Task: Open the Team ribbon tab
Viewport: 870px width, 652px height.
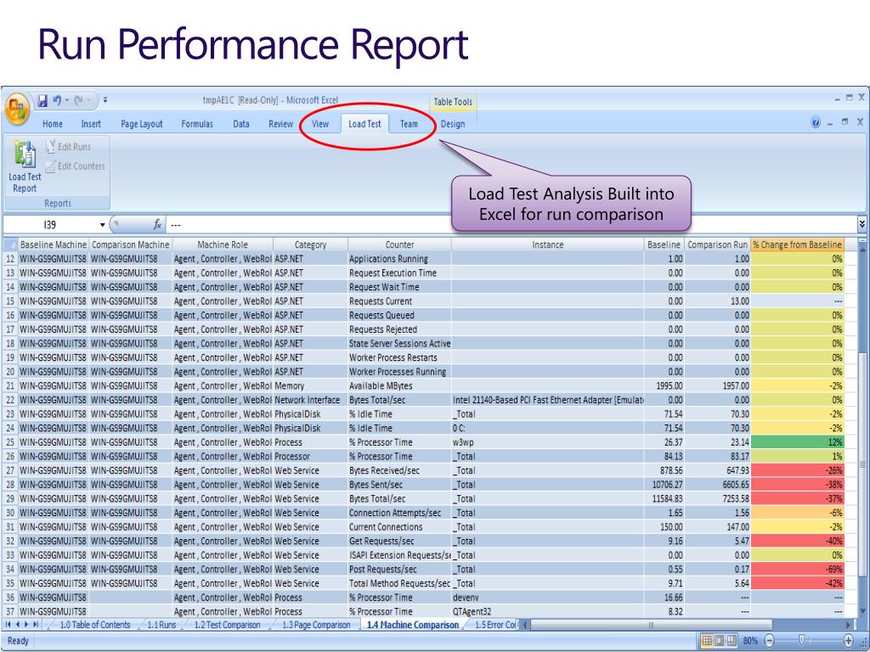Action: (x=409, y=124)
